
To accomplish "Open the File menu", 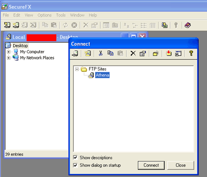I will [x=6, y=15].
